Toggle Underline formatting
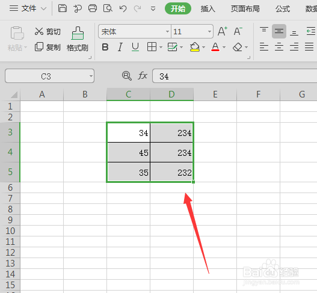 tap(135, 47)
